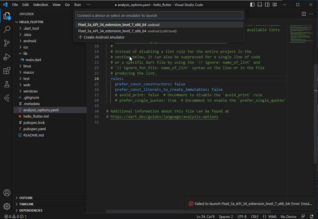This screenshot has height=219, width=318.
Task: Expand the linux folder
Action: coord(50,66)
